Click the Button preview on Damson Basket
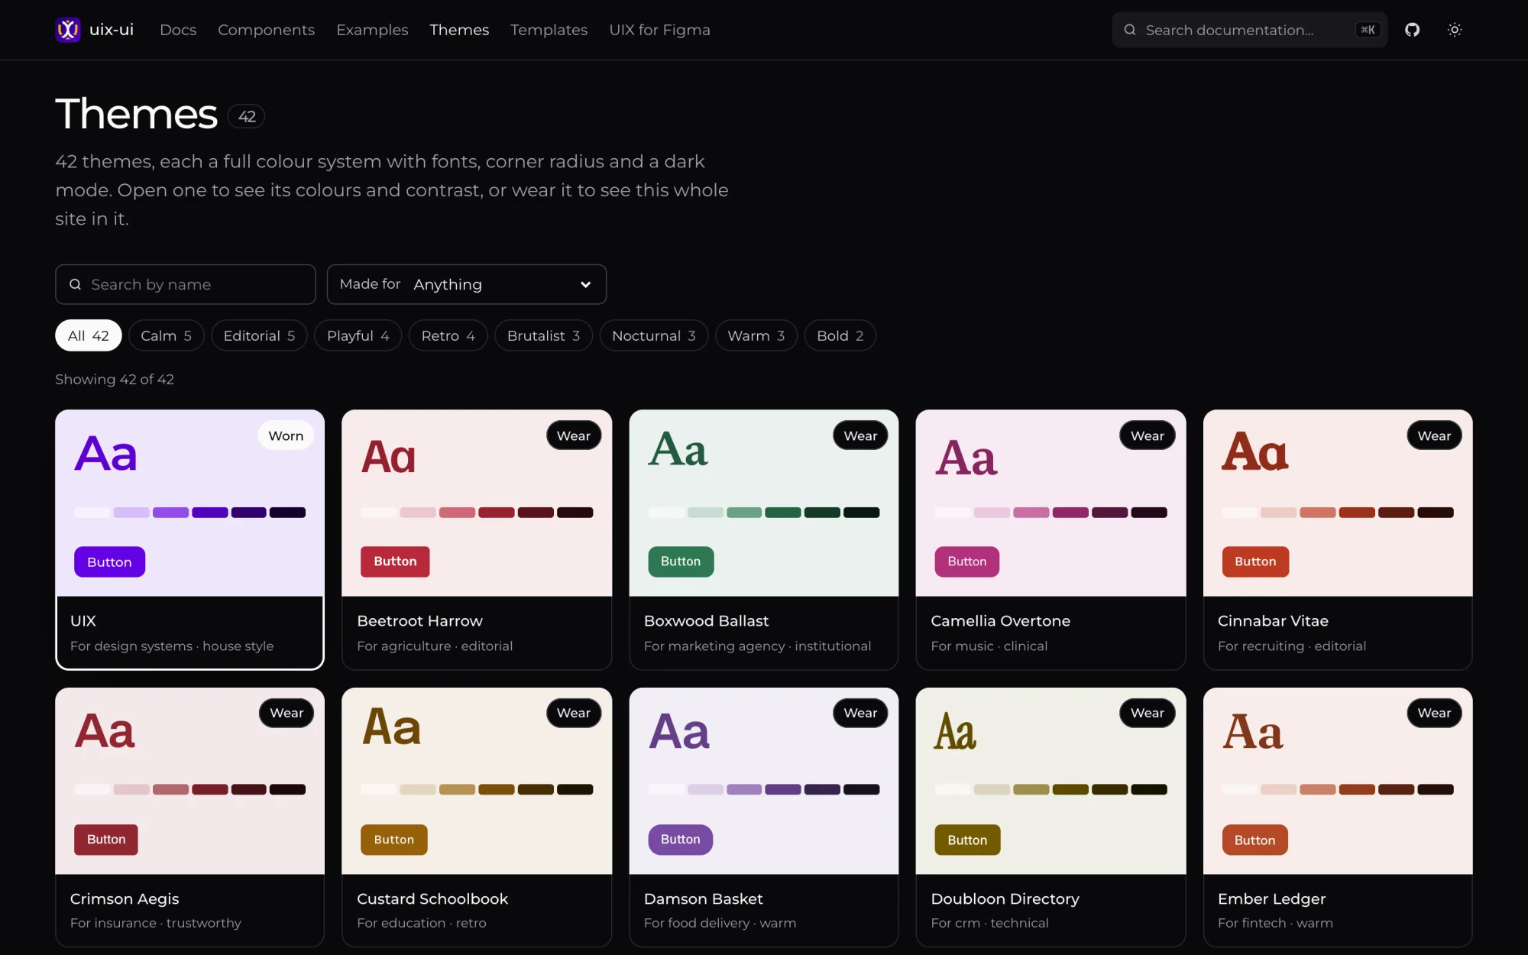The width and height of the screenshot is (1528, 955). pyautogui.click(x=680, y=840)
